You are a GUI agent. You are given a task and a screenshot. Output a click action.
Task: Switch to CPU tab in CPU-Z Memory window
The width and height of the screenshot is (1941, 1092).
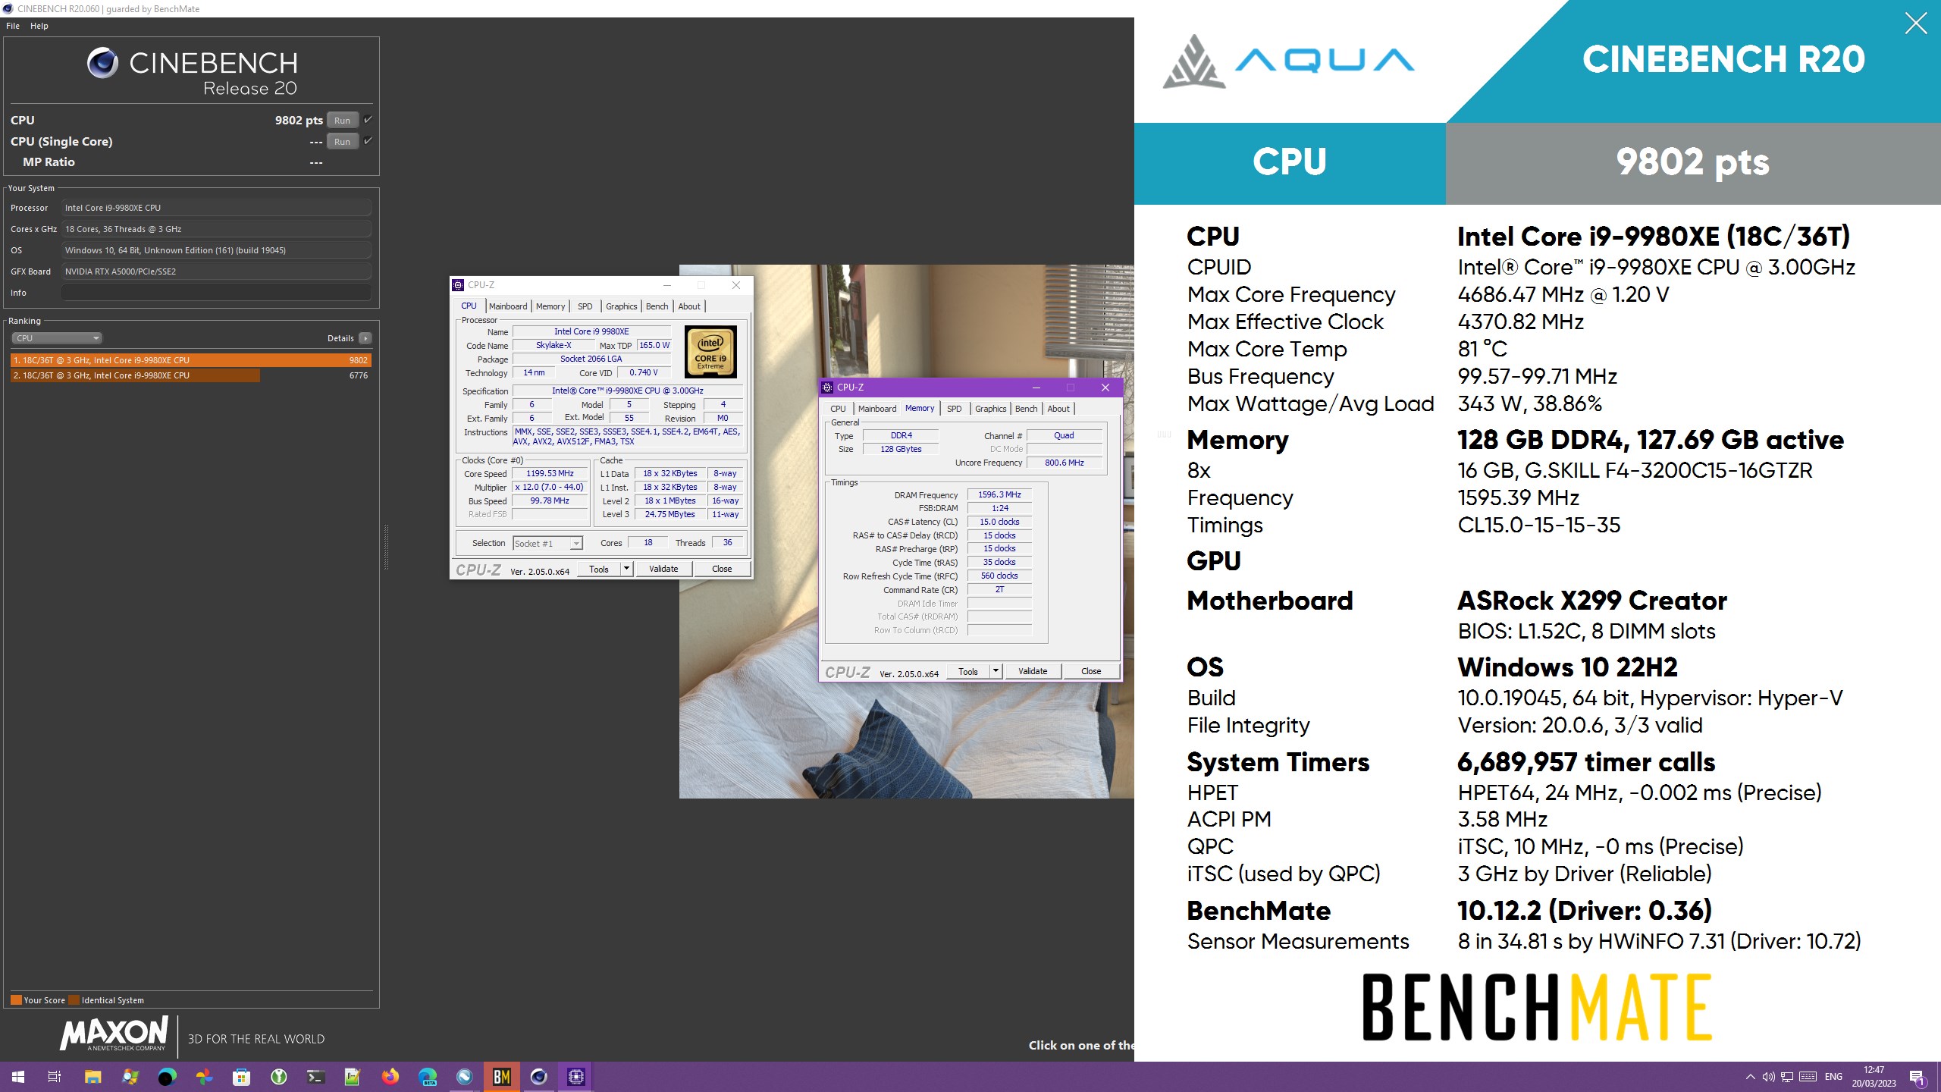tap(838, 409)
